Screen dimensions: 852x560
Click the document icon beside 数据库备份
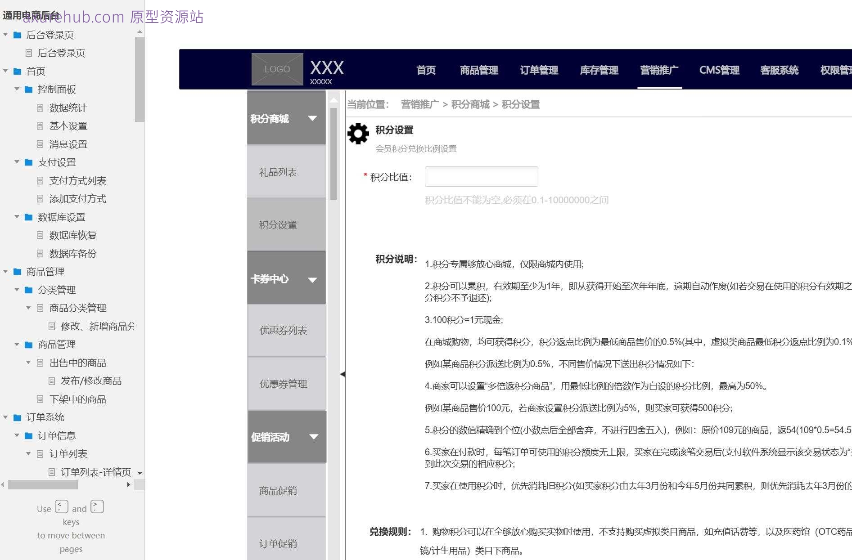pyautogui.click(x=40, y=253)
